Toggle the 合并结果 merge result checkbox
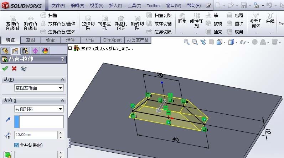284x158 pixels. (16, 145)
